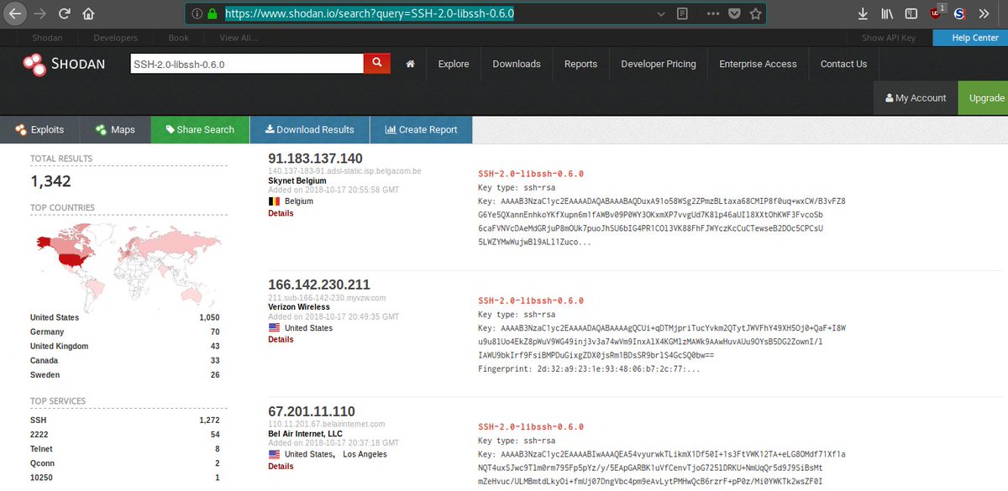Viewport: 1008px width, 491px height.
Task: Open Details for Bel Air Internet result
Action: [x=281, y=466]
